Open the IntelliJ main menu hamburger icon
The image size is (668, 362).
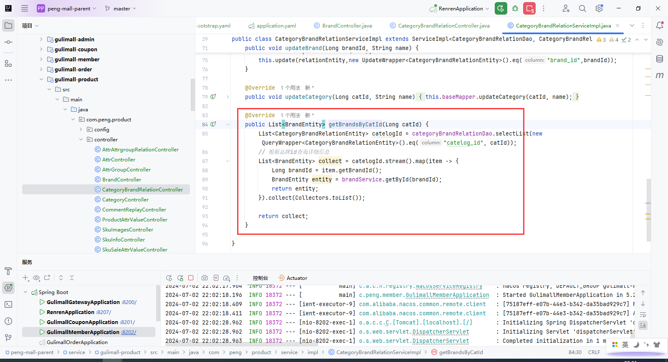coord(25,8)
